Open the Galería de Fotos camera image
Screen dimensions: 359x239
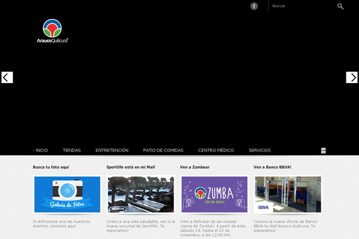pyautogui.click(x=67, y=195)
